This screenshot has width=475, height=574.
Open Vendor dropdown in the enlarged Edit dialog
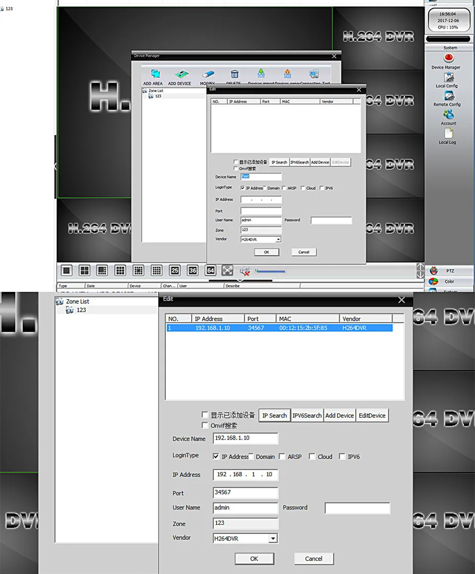tap(273, 538)
